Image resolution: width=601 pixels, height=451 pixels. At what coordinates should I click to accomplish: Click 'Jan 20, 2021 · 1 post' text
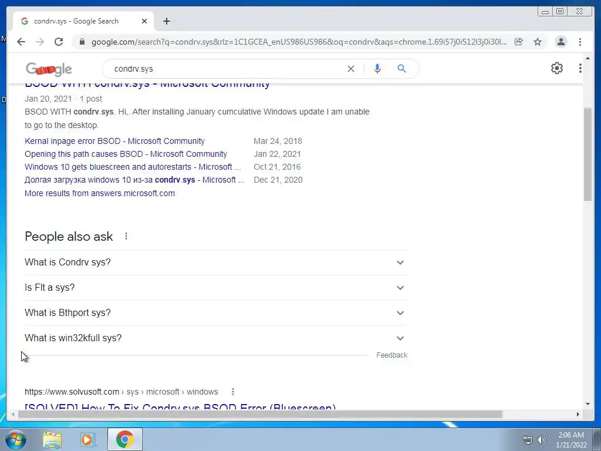tap(63, 99)
